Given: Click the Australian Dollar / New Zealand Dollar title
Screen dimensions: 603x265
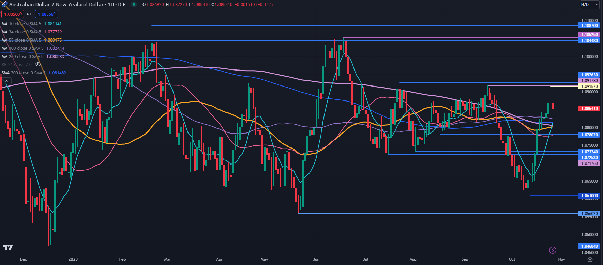Looking at the screenshot, I should point(56,4).
